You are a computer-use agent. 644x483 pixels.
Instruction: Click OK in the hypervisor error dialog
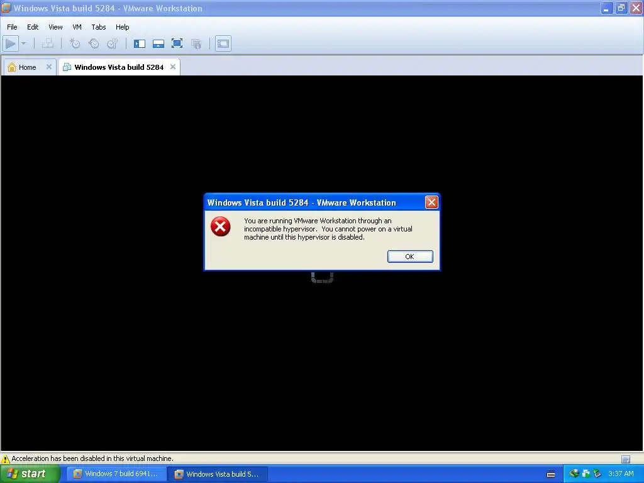pos(410,257)
